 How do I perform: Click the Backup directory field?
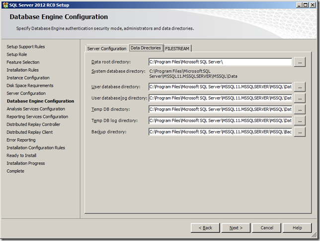coord(220,132)
